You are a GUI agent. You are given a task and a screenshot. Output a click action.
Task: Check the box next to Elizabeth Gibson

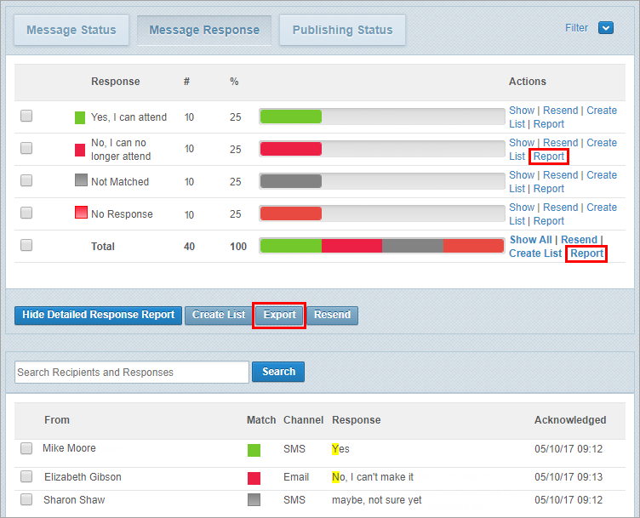pos(26,476)
